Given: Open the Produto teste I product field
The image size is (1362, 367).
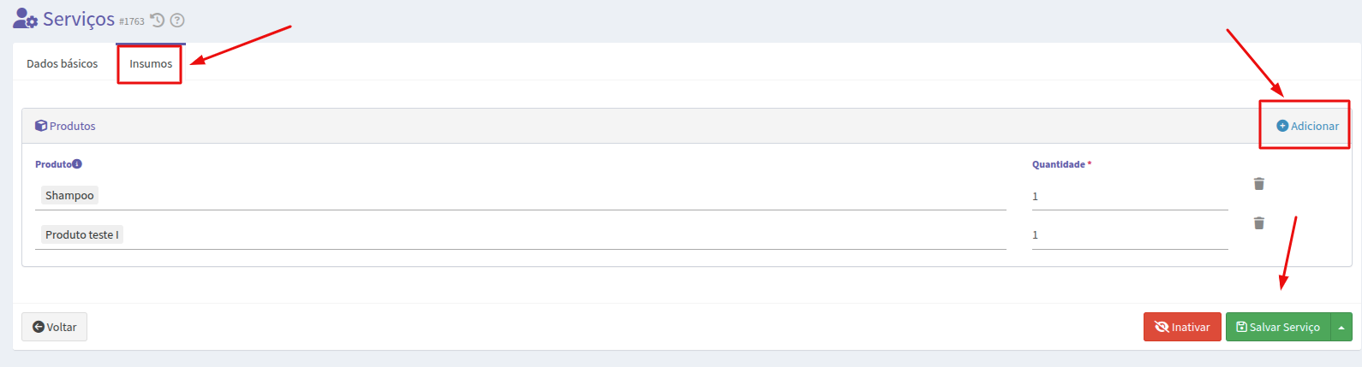Looking at the screenshot, I should (521, 235).
